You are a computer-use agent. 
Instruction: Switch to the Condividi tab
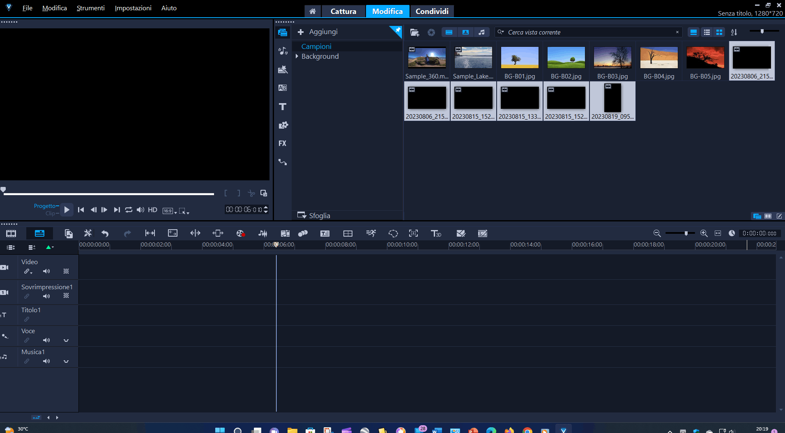click(x=432, y=11)
